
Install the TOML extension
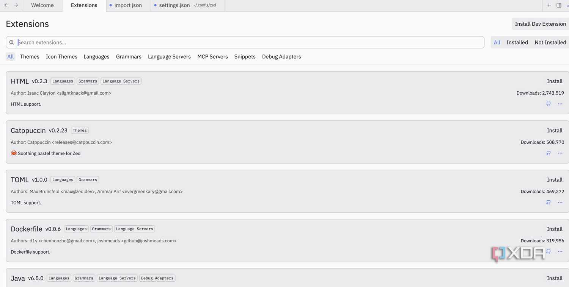click(x=555, y=179)
